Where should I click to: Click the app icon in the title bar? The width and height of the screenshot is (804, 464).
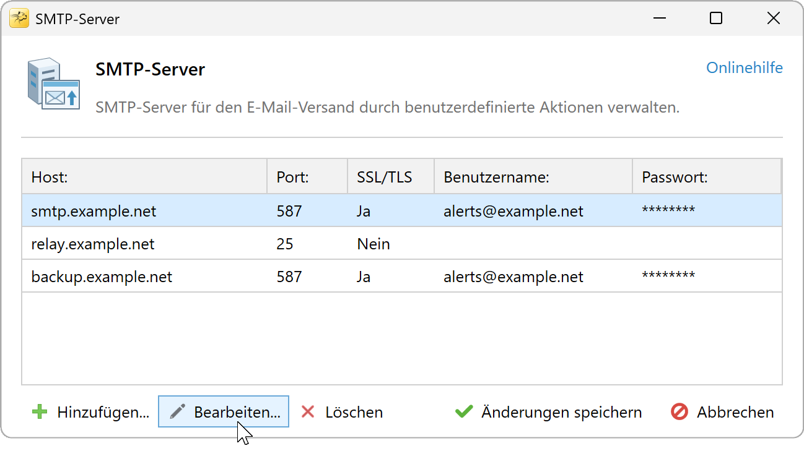tap(19, 19)
